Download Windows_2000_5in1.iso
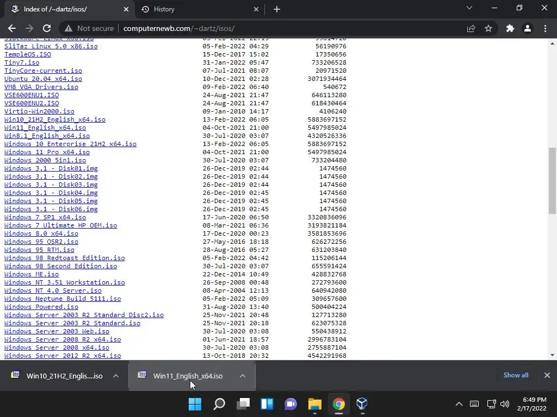 coord(45,160)
